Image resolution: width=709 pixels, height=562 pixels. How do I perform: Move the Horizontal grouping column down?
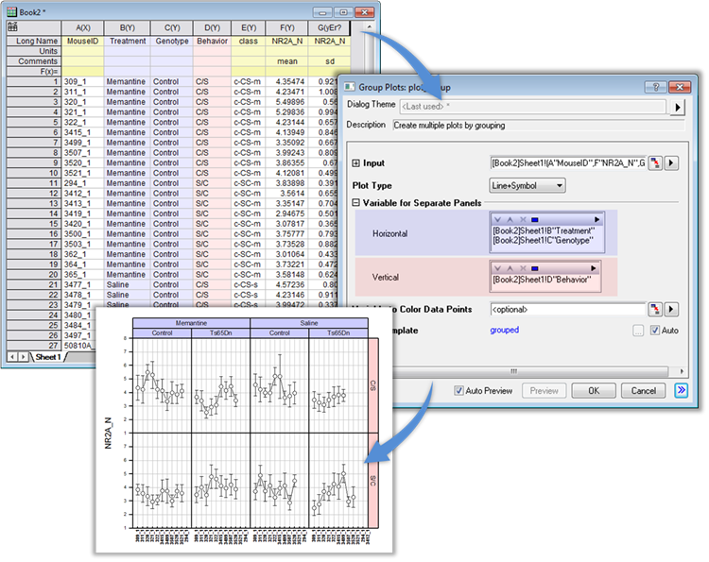coord(497,220)
